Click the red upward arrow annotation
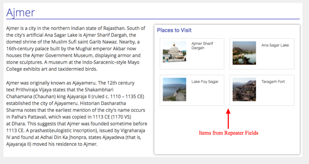Viewport: 309px width, 164px height. (228, 118)
